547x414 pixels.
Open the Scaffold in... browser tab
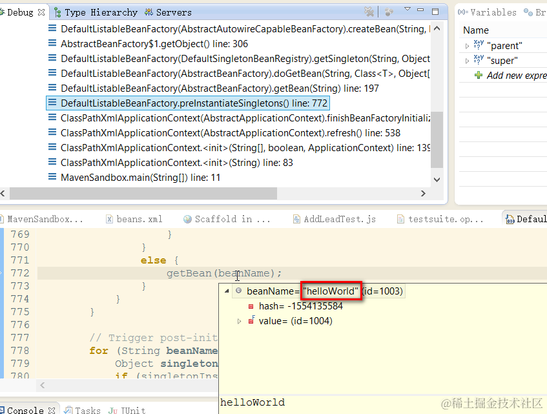tap(227, 219)
